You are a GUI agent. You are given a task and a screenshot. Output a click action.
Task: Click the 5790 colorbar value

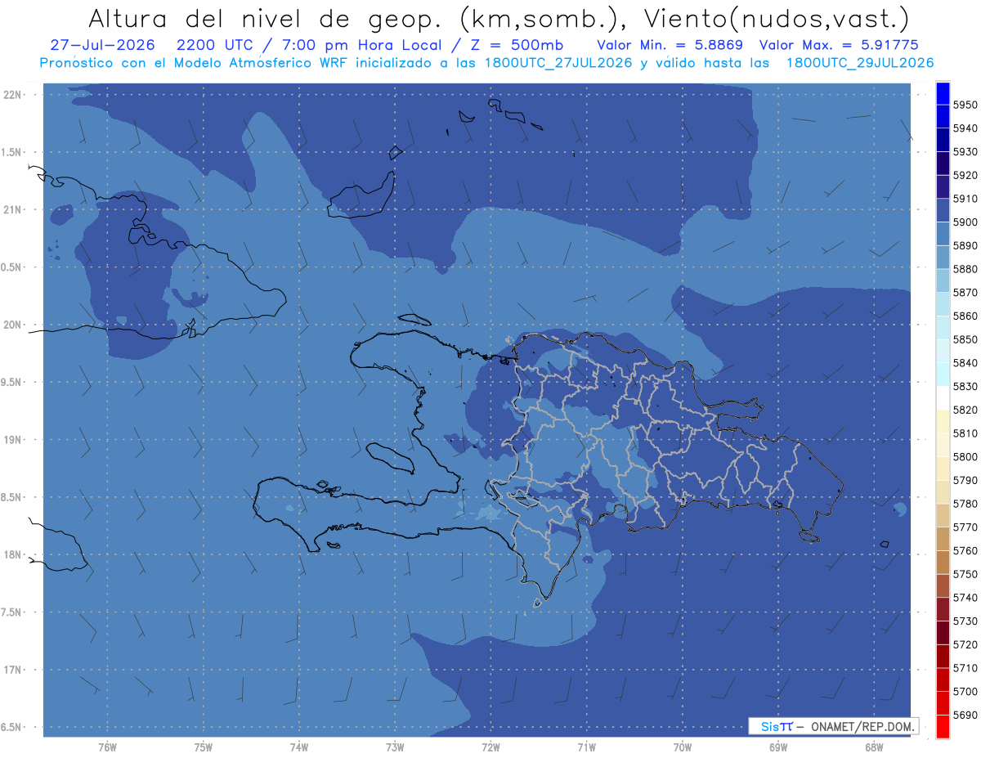click(x=965, y=480)
